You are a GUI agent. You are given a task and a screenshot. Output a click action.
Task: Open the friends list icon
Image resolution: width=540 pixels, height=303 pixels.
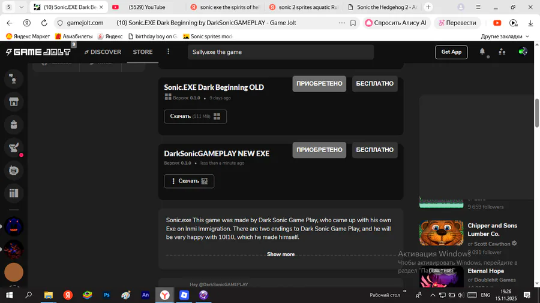click(x=502, y=51)
